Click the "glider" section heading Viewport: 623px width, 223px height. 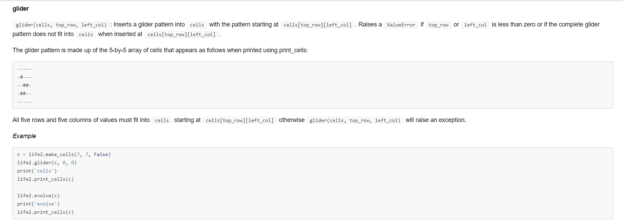(21, 9)
